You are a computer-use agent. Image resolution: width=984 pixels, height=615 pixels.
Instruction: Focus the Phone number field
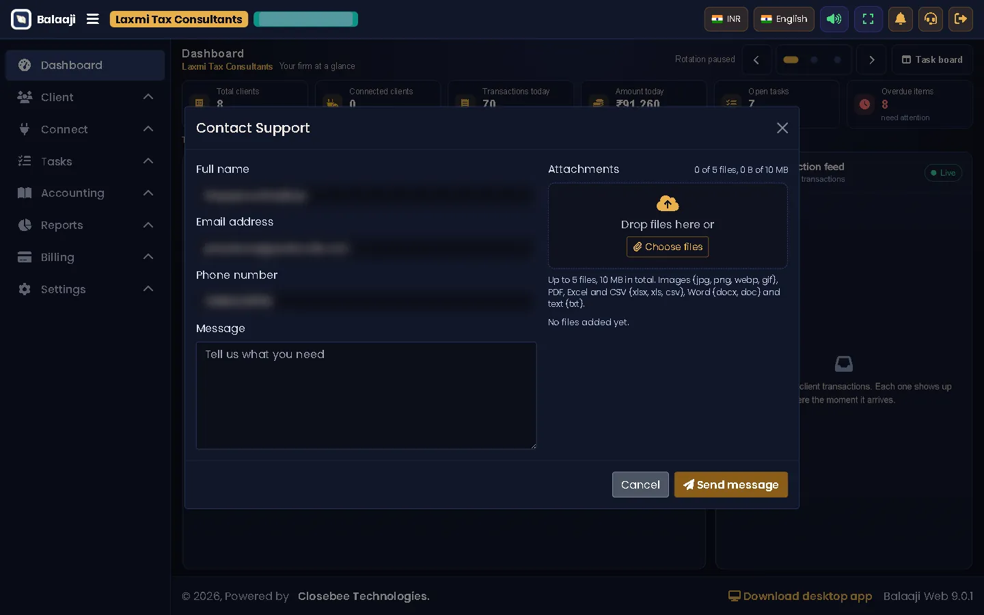click(366, 301)
